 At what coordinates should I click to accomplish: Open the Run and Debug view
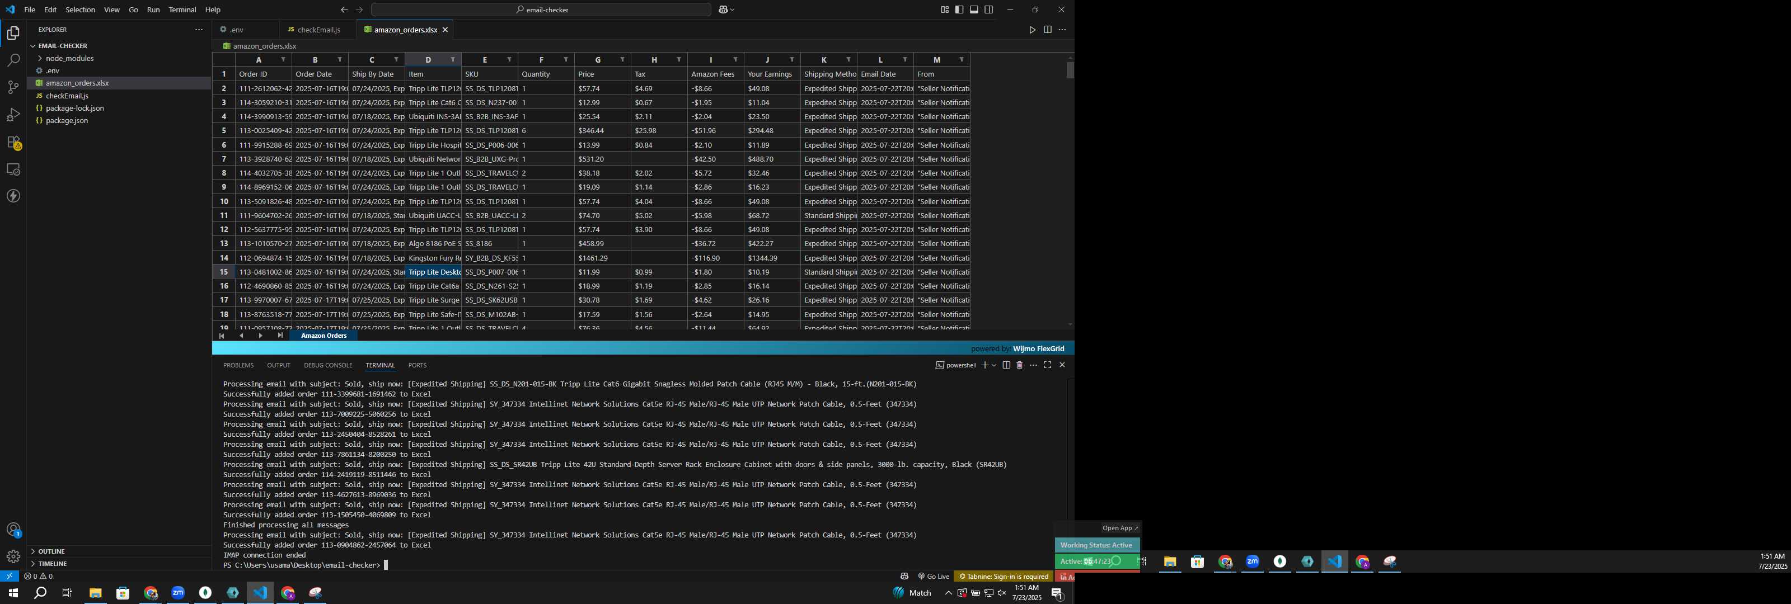click(x=13, y=115)
